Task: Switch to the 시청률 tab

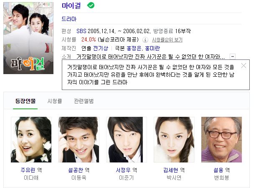Action: pyautogui.click(x=55, y=101)
